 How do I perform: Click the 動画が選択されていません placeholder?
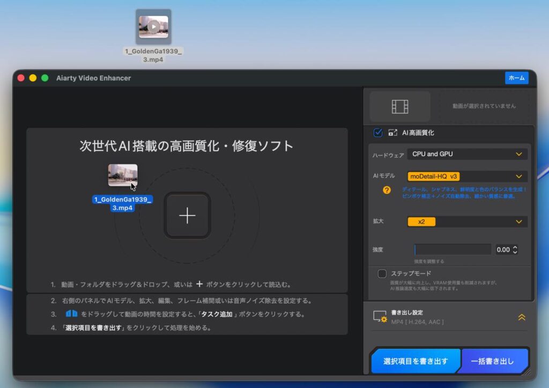click(x=484, y=106)
